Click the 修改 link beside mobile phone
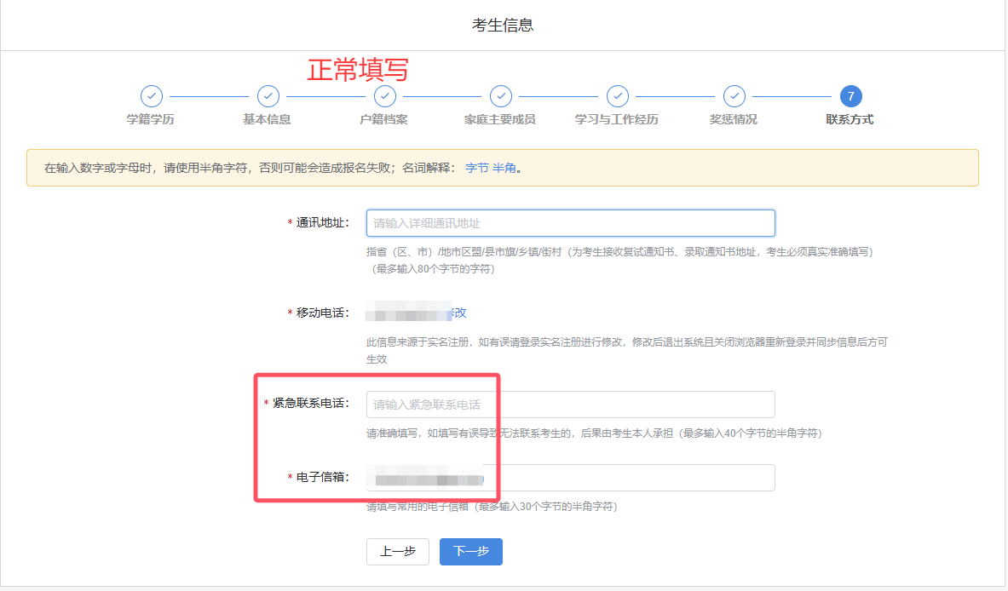The height and width of the screenshot is (591, 1008). [459, 313]
